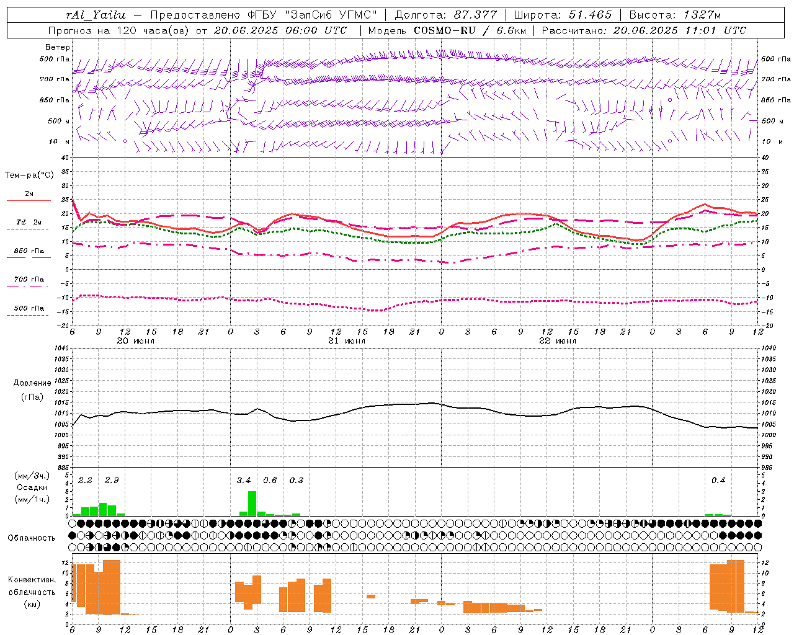Viewport: 794px width, 635px height.
Task: Click the Конвективн. convective cloud label
Action: (32, 580)
